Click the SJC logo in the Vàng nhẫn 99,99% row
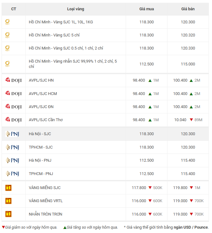The height and width of the screenshot is (233, 212). click(x=7, y=64)
